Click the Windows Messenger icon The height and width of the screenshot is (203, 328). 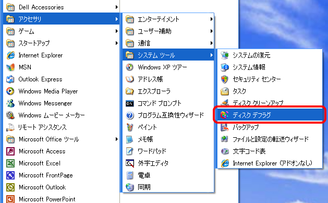click(10, 103)
